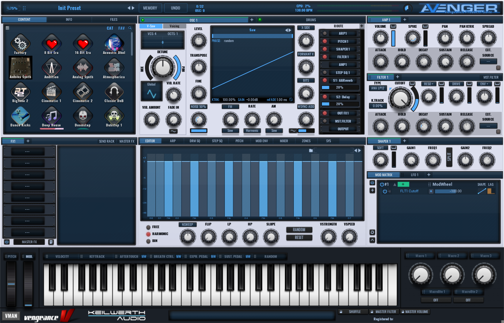This screenshot has height=323, width=504.
Task: Open the DRUMS tab
Action: pos(311,20)
